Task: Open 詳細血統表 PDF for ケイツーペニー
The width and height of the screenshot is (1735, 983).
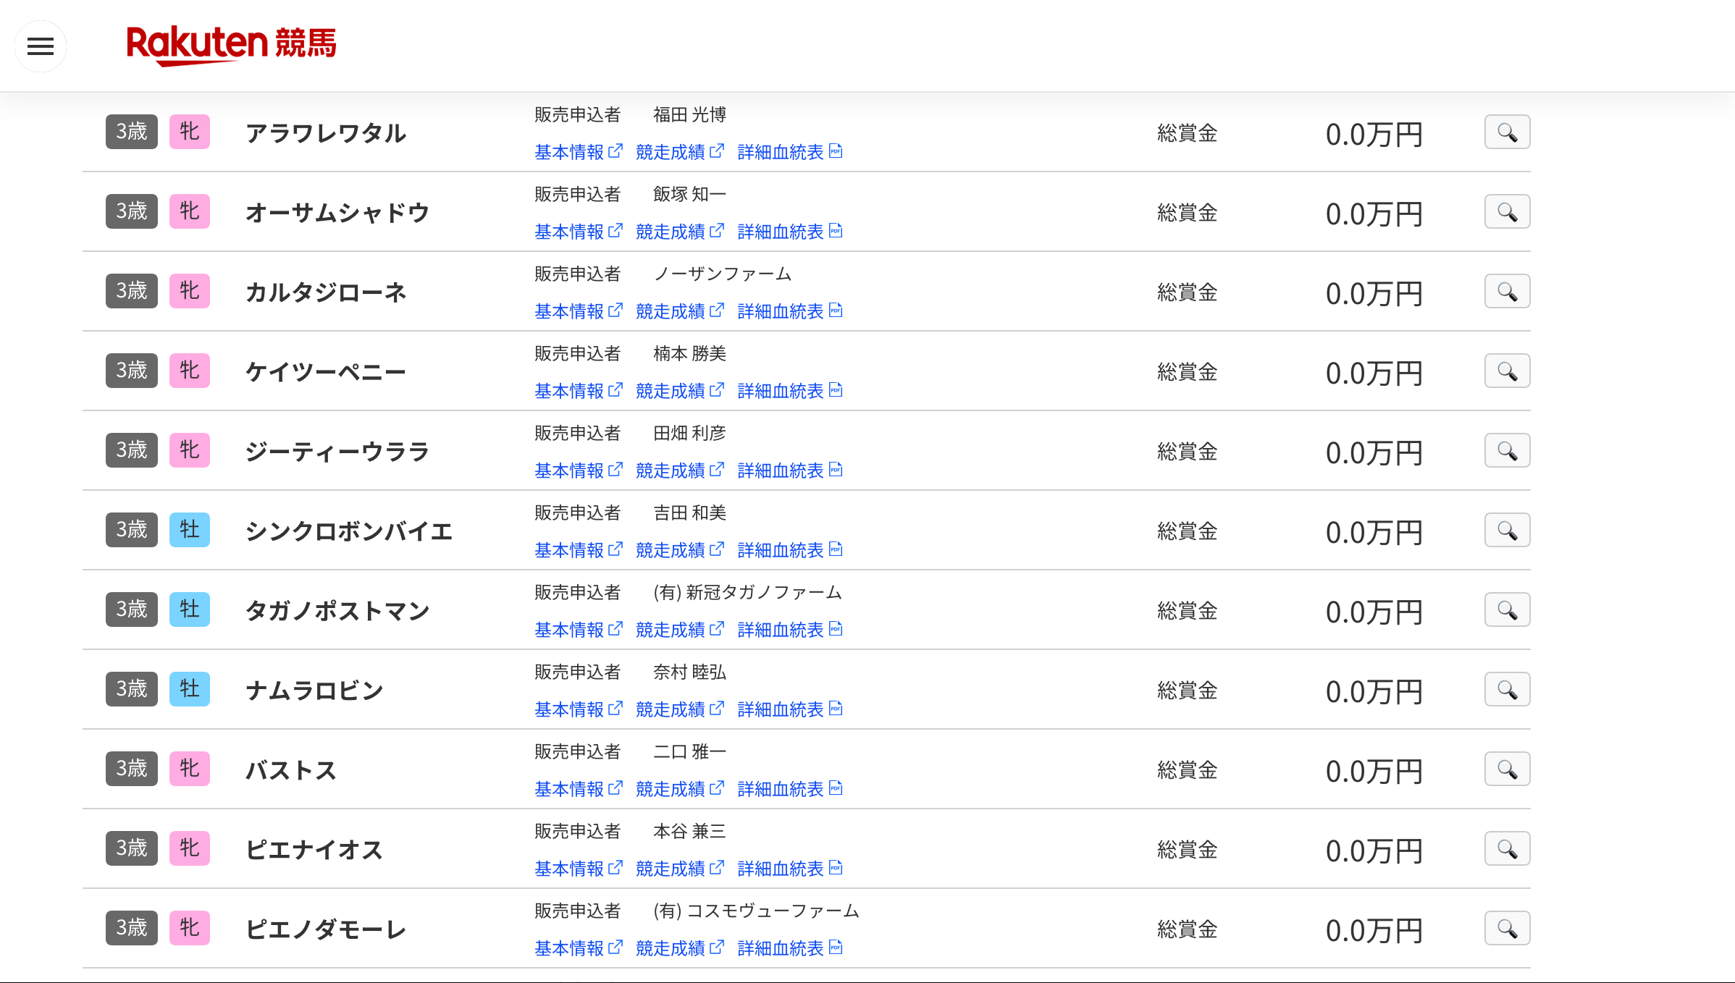Action: pyautogui.click(x=790, y=391)
